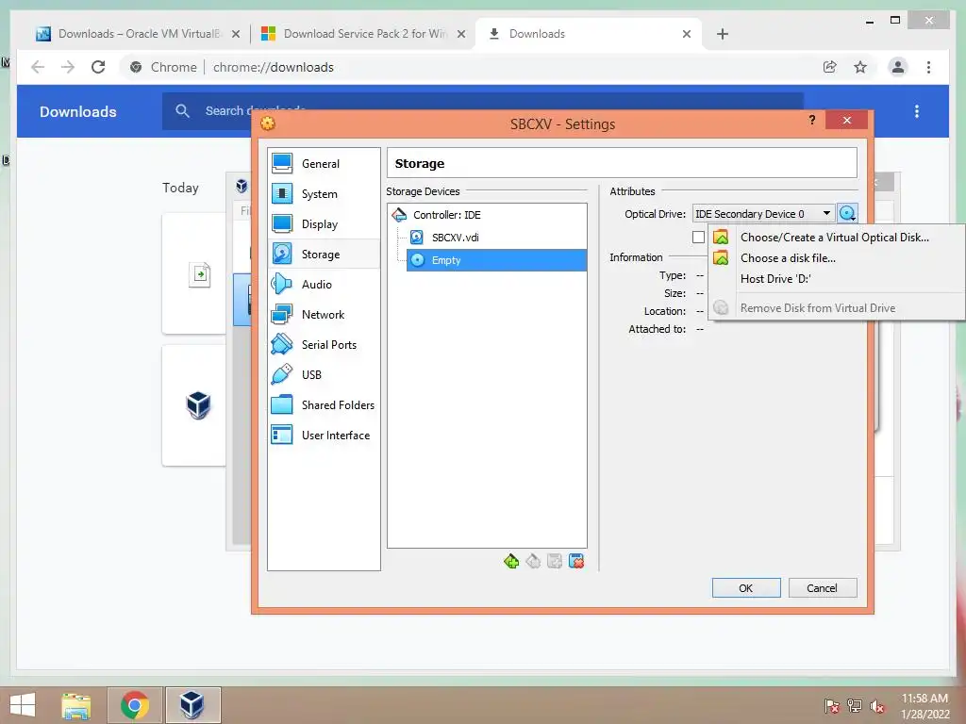Click VirtualBox installer download thumbnail

click(x=198, y=405)
